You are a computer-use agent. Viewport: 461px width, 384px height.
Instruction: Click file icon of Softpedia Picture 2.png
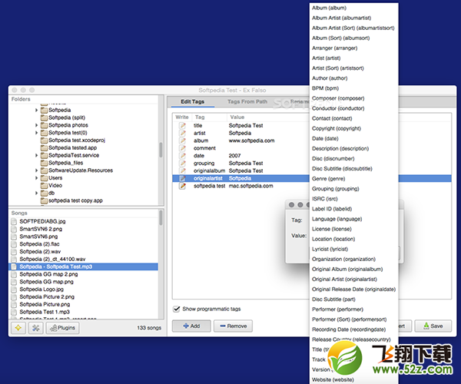point(14,296)
